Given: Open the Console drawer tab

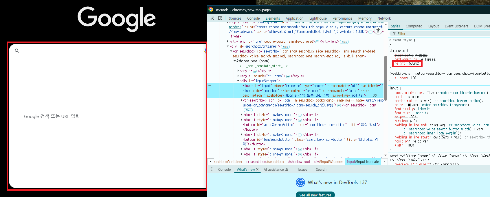Looking at the screenshot, I should [x=224, y=170].
